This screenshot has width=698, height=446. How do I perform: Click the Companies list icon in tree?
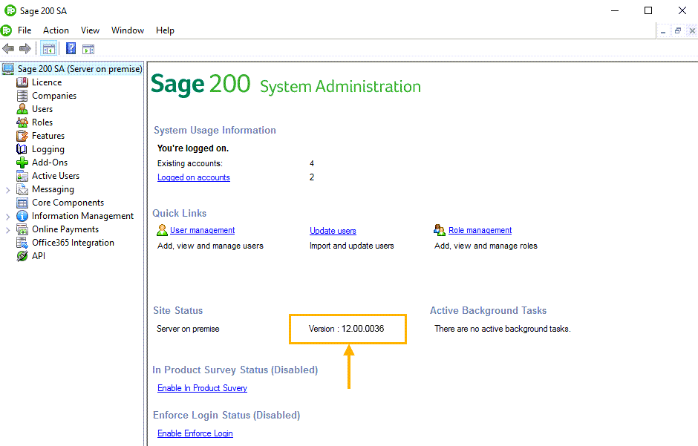(22, 96)
